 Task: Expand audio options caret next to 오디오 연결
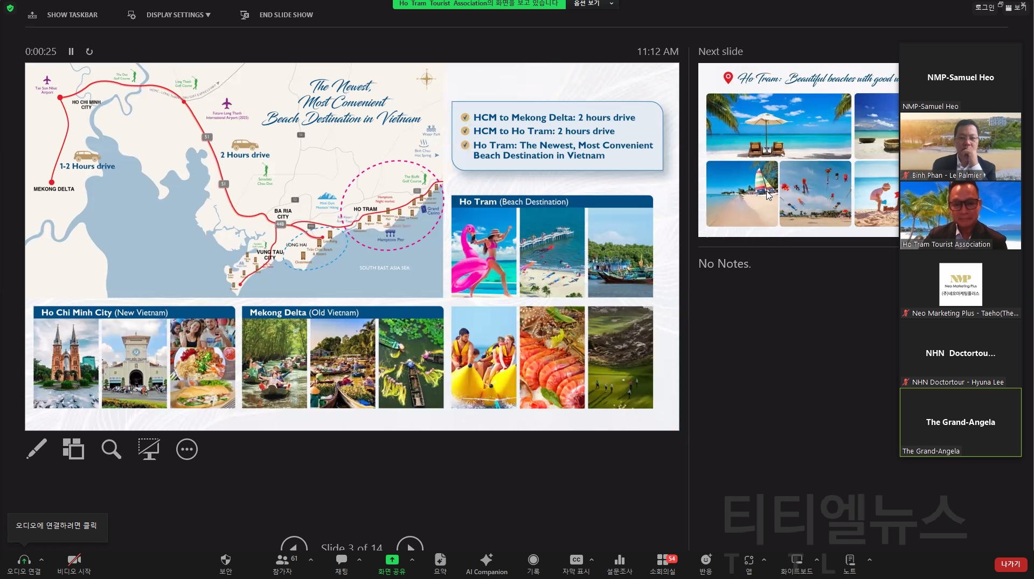41,560
